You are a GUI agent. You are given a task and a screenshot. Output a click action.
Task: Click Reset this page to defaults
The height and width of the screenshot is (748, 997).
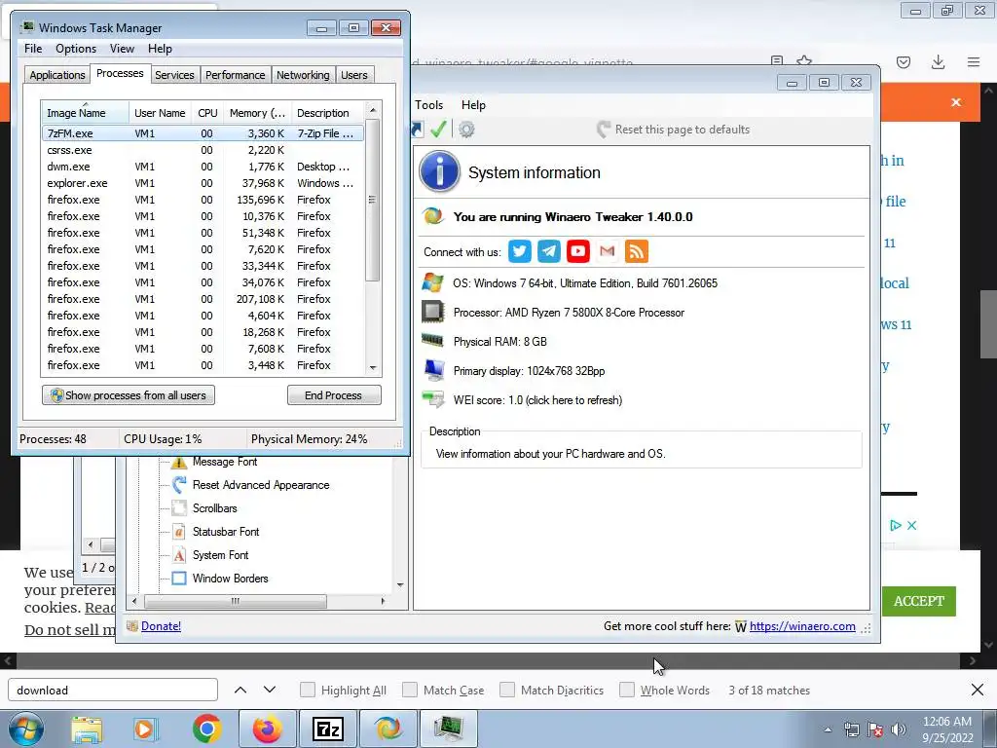(674, 130)
